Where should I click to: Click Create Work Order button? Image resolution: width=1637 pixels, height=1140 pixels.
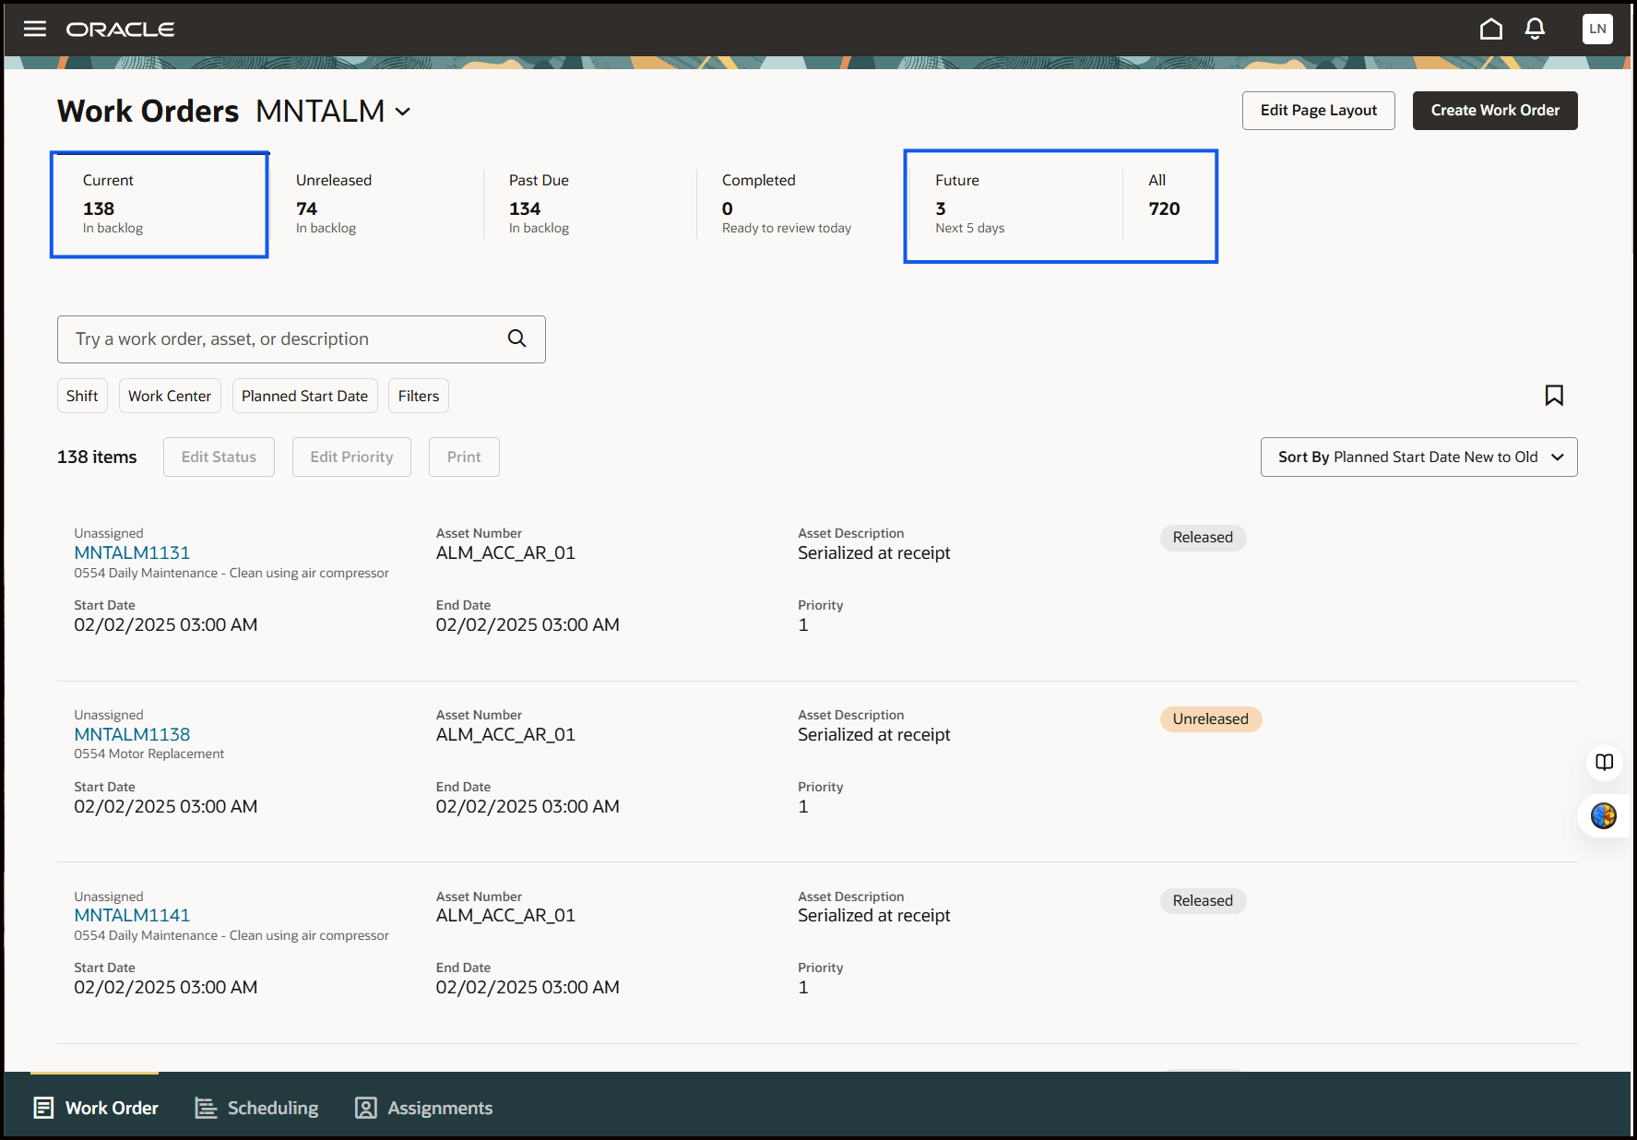click(1495, 111)
